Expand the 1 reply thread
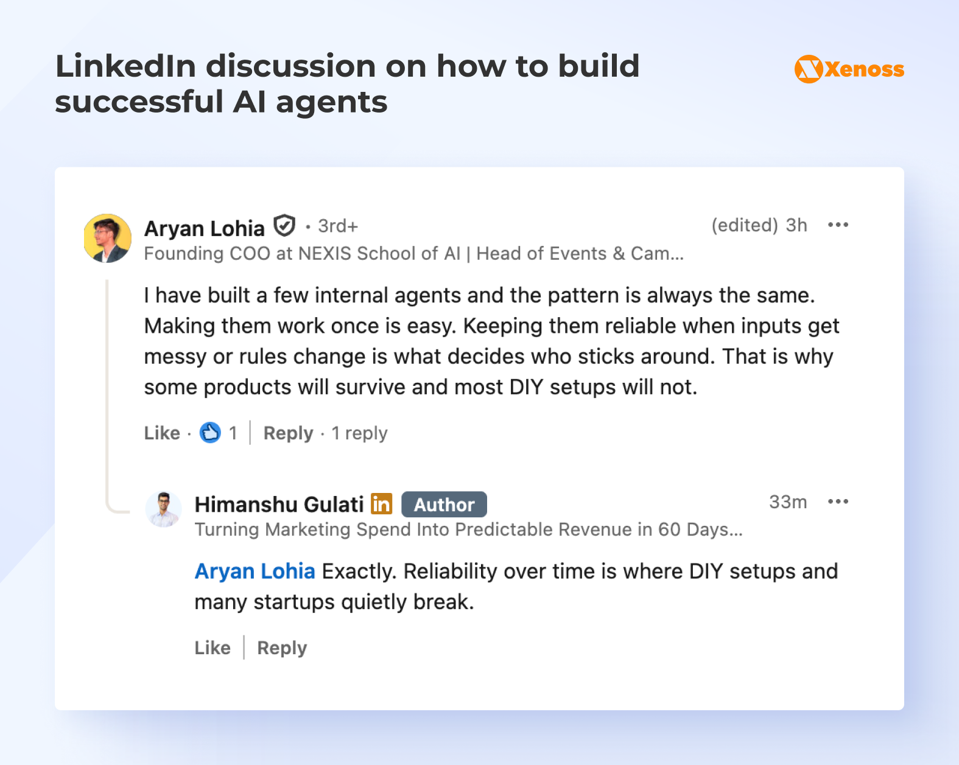This screenshot has width=959, height=765. [359, 433]
